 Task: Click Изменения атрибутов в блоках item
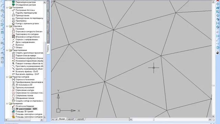coord(29,58)
